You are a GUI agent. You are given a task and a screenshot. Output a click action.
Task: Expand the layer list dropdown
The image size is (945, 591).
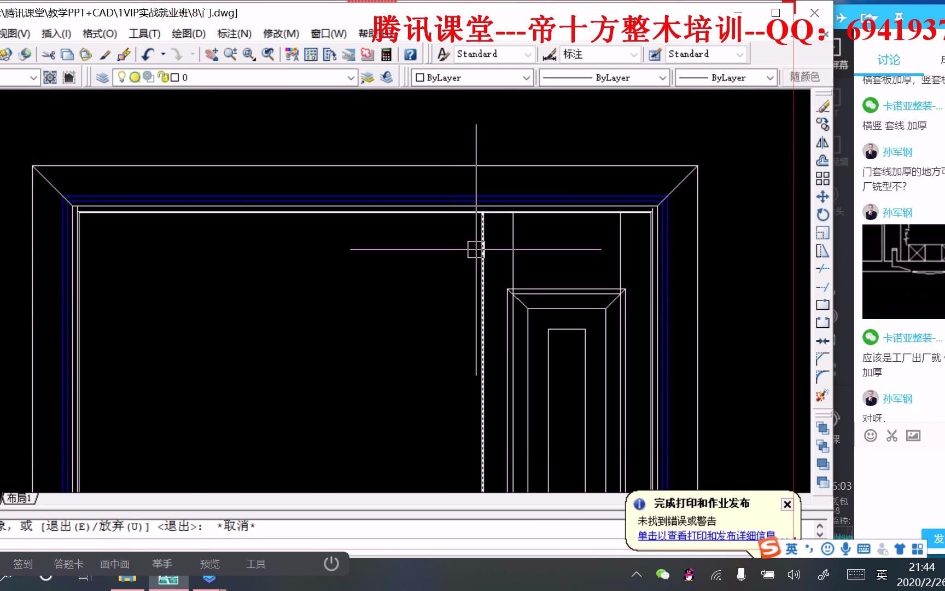tap(351, 78)
